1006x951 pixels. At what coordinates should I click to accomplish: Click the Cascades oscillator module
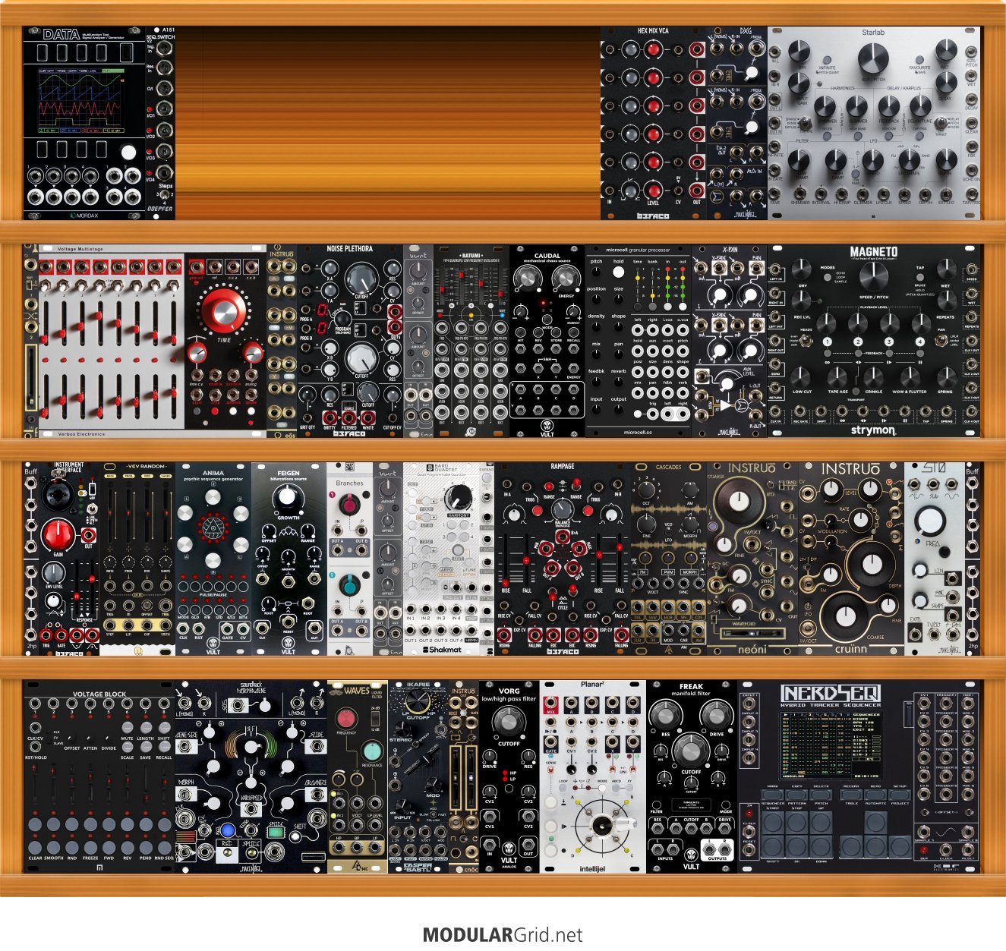(x=669, y=559)
